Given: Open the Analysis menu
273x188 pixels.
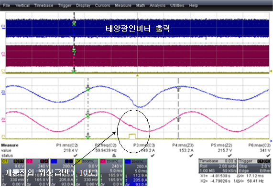Looking at the screenshot, I should [x=157, y=5].
